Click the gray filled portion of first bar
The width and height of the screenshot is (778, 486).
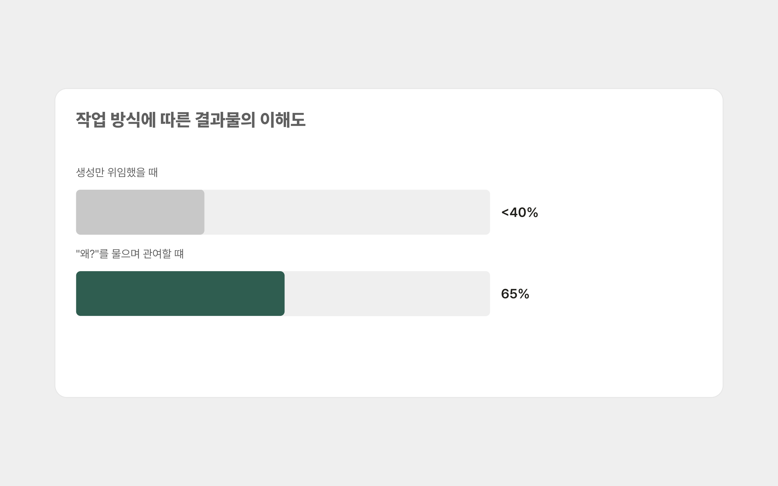140,212
